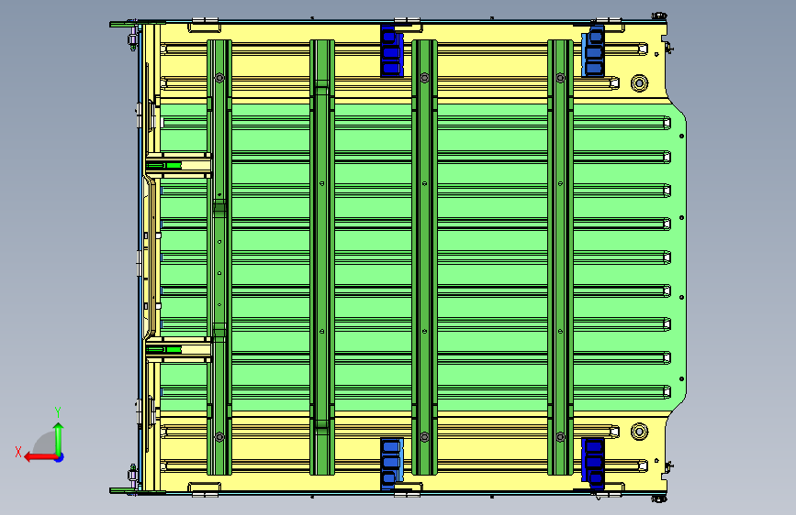Click the green Y axis arrow of triad

click(x=59, y=440)
